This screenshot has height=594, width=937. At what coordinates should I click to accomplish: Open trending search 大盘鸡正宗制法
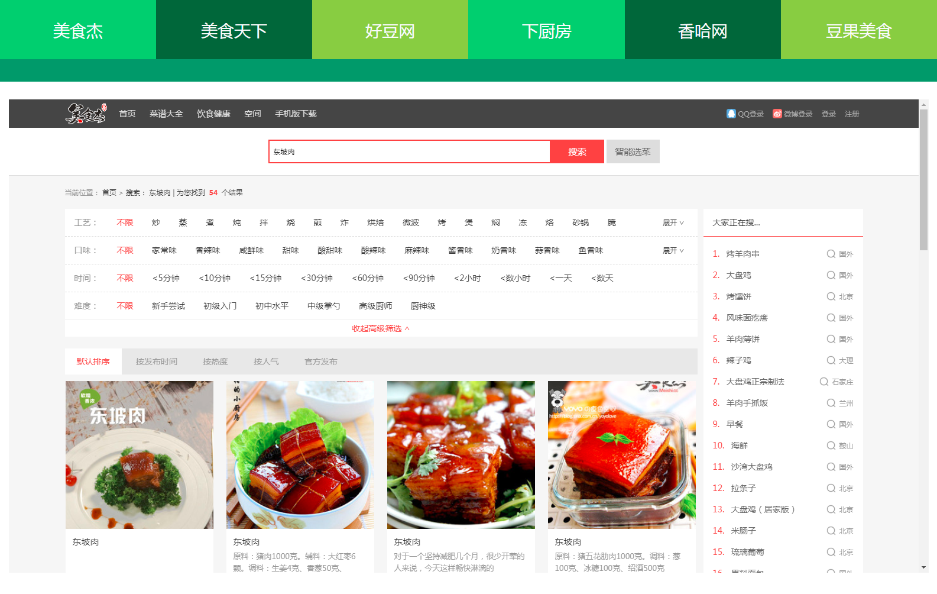pyautogui.click(x=755, y=382)
